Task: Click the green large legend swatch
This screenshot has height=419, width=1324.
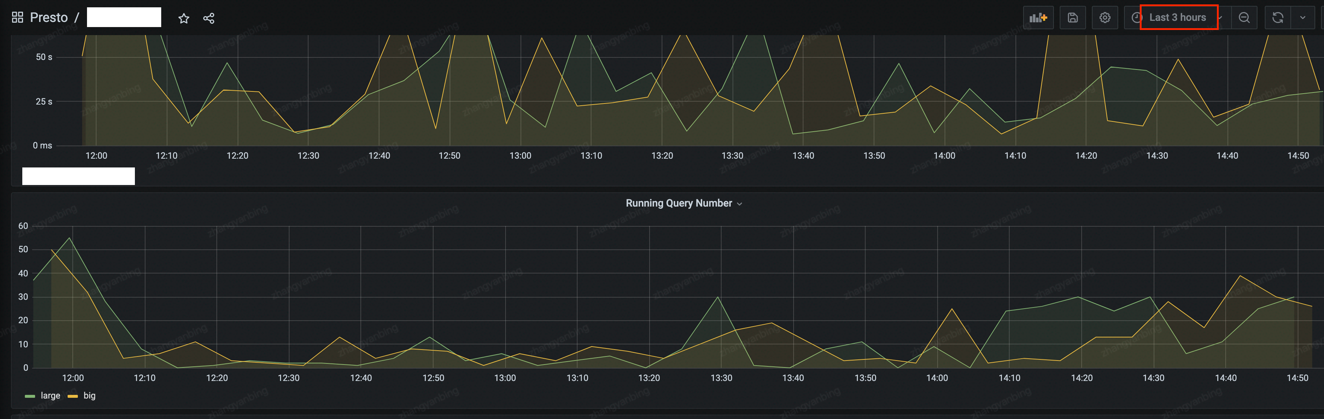Action: [x=30, y=396]
